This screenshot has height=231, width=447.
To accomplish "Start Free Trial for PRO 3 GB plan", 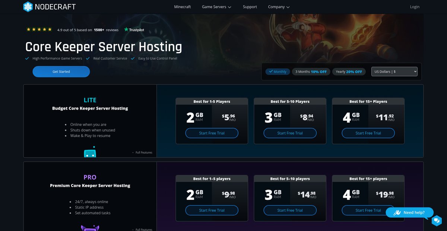I will (290, 210).
